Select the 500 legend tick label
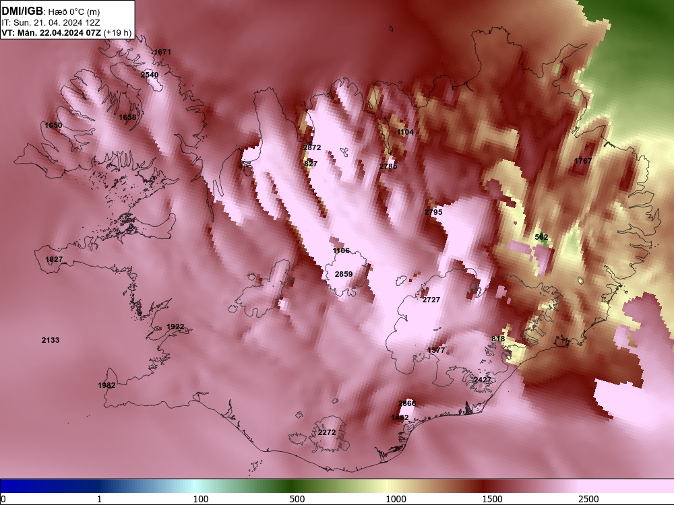Image resolution: width=674 pixels, height=505 pixels. [x=297, y=499]
